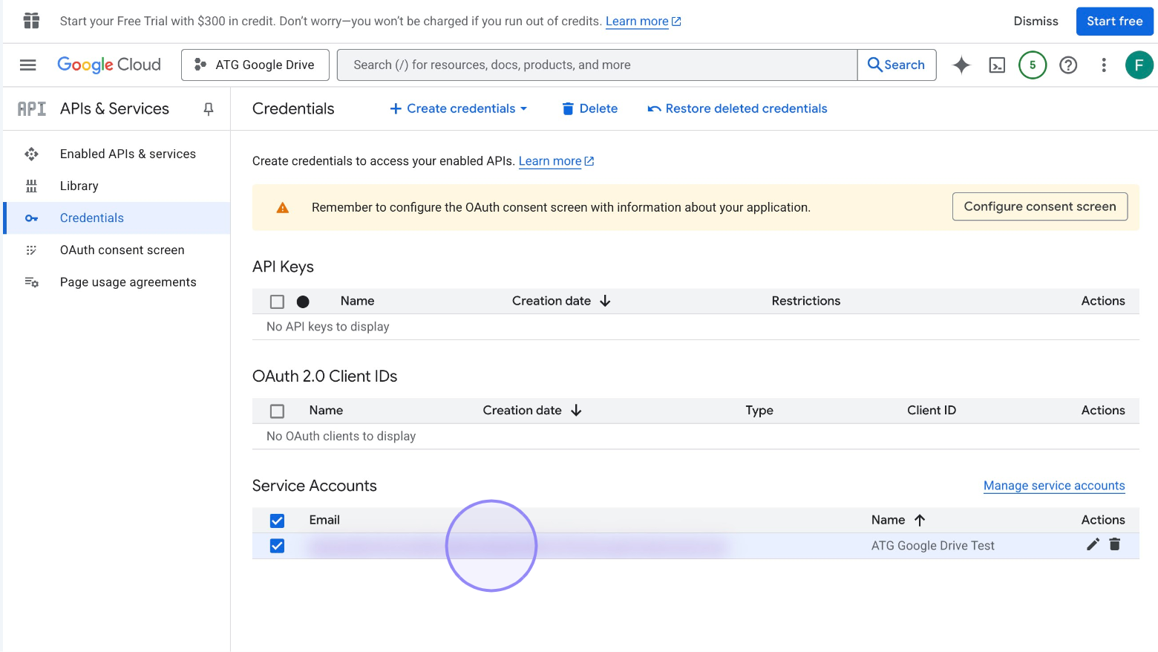Open the ATG Google Drive project selector
Image resolution: width=1158 pixels, height=652 pixels.
point(255,65)
